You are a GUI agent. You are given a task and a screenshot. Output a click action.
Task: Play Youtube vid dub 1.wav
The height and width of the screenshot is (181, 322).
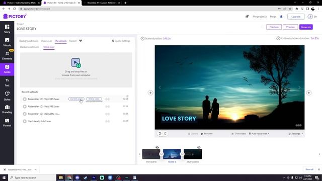(x=25, y=121)
